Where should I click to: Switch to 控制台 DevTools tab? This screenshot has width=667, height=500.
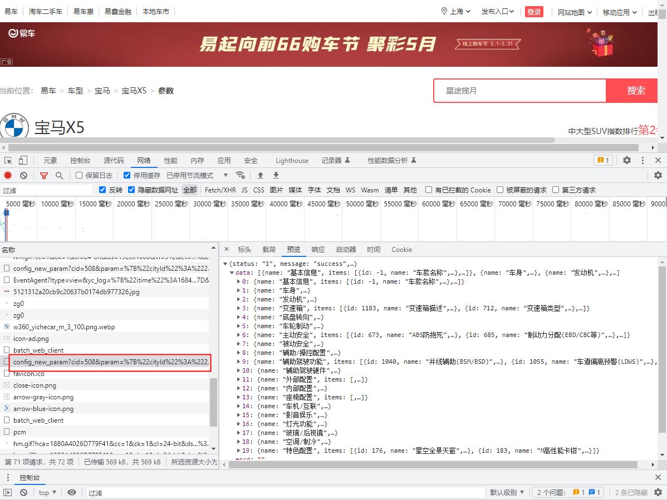click(80, 160)
